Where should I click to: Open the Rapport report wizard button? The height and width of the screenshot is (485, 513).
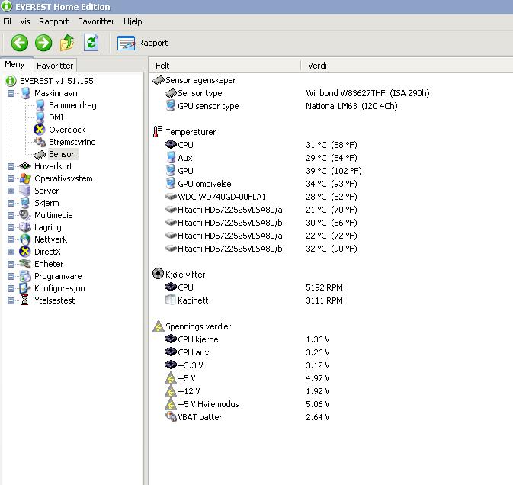[x=143, y=43]
